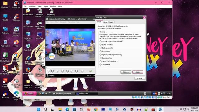The width and height of the screenshot is (199, 112).
Task: Select the CCleaner icon on host desktop
Action: [16, 17]
